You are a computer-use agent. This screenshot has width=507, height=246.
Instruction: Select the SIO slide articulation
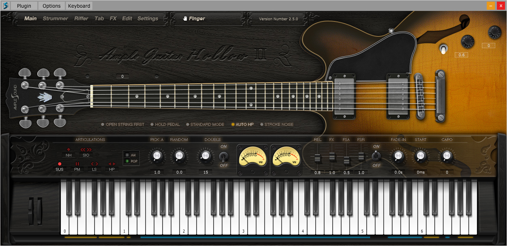pos(85,155)
